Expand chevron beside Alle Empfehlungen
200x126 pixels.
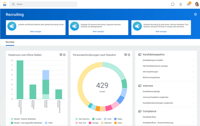[x=193, y=72]
